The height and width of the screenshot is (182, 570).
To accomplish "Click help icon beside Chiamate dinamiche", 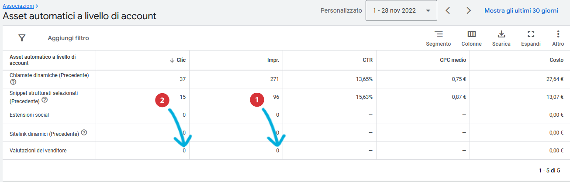I will pyautogui.click(x=13, y=82).
